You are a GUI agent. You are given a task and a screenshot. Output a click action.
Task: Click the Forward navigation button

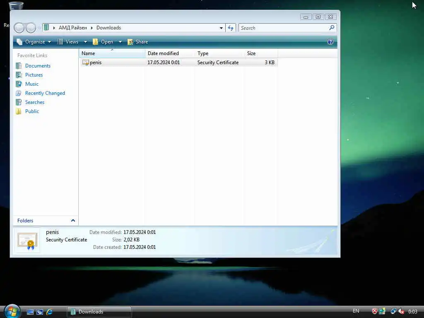(x=31, y=28)
